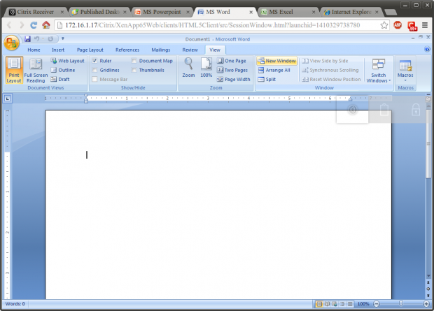Uncheck the Ruler checkbox

[x=94, y=61]
